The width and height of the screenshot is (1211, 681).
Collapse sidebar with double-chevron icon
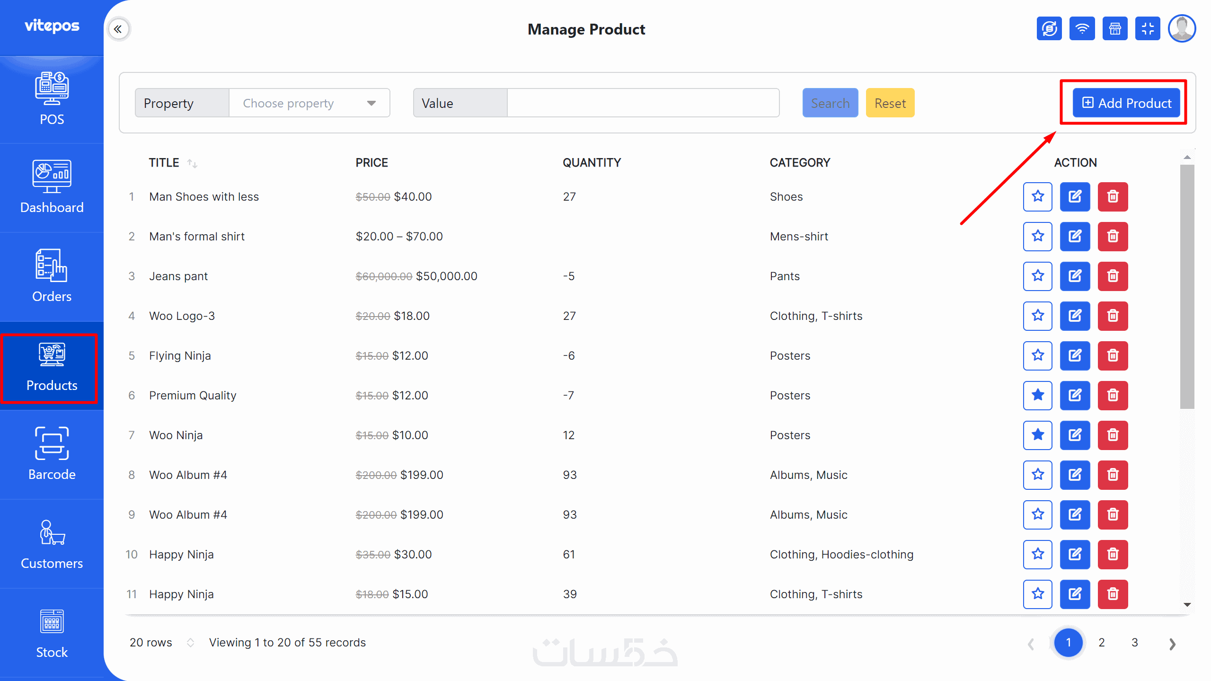pyautogui.click(x=118, y=29)
